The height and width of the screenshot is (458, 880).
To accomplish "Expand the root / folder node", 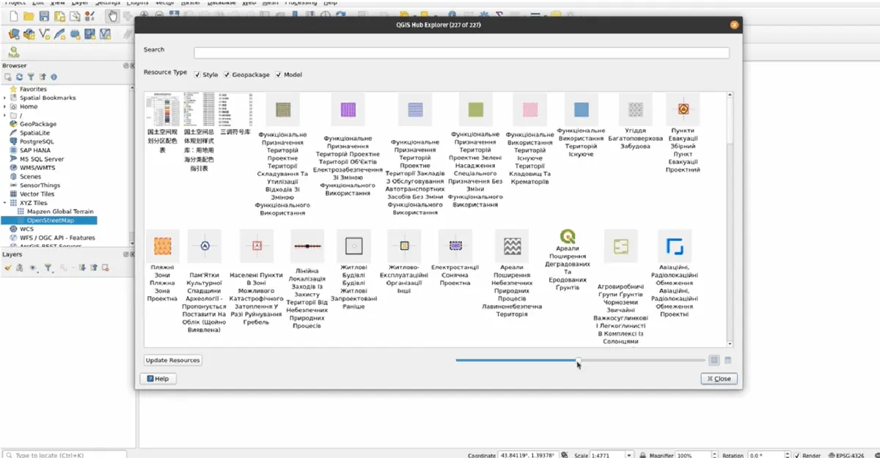I will 5,116.
